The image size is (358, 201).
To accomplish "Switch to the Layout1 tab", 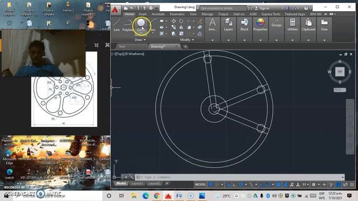I will point(136,184).
